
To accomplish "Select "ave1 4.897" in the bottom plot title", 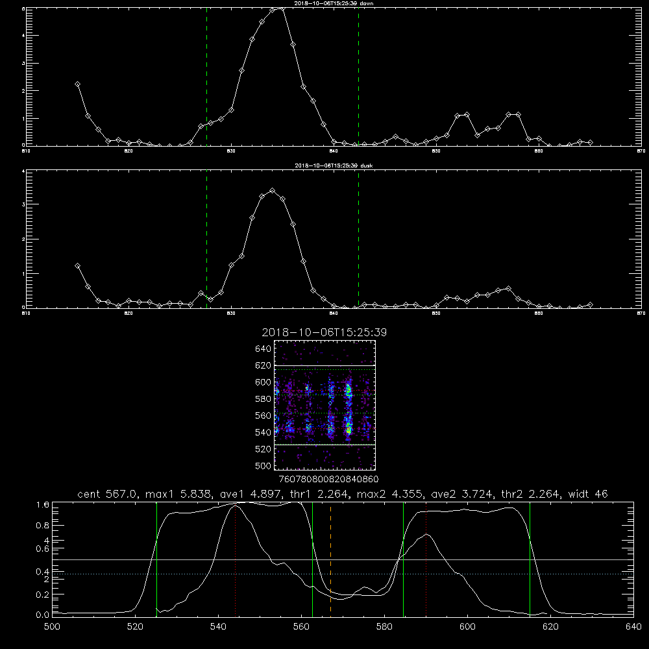I will click(x=252, y=494).
